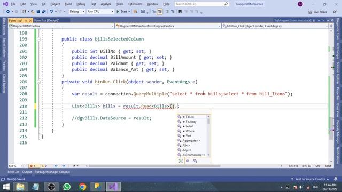342x192 pixels.
Task: Collapse the billsSelectedColumn class outline
Action: click(x=38, y=39)
